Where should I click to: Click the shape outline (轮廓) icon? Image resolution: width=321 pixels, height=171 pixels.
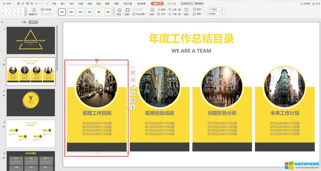(x=127, y=10)
